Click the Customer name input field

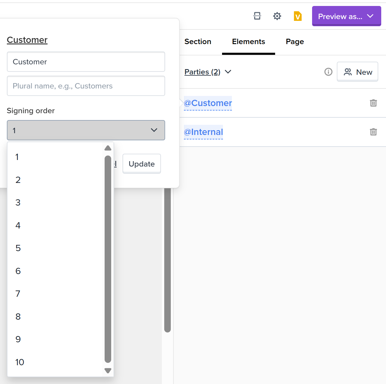click(x=86, y=62)
